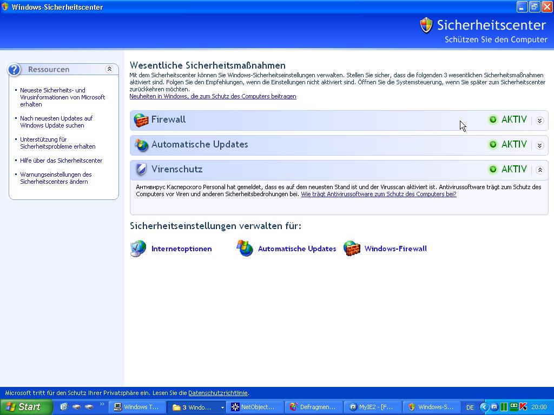Open 'Warnungseinstellungen des Sicherheitscenters ändern' link
Image resolution: width=554 pixels, height=415 pixels.
pos(56,178)
